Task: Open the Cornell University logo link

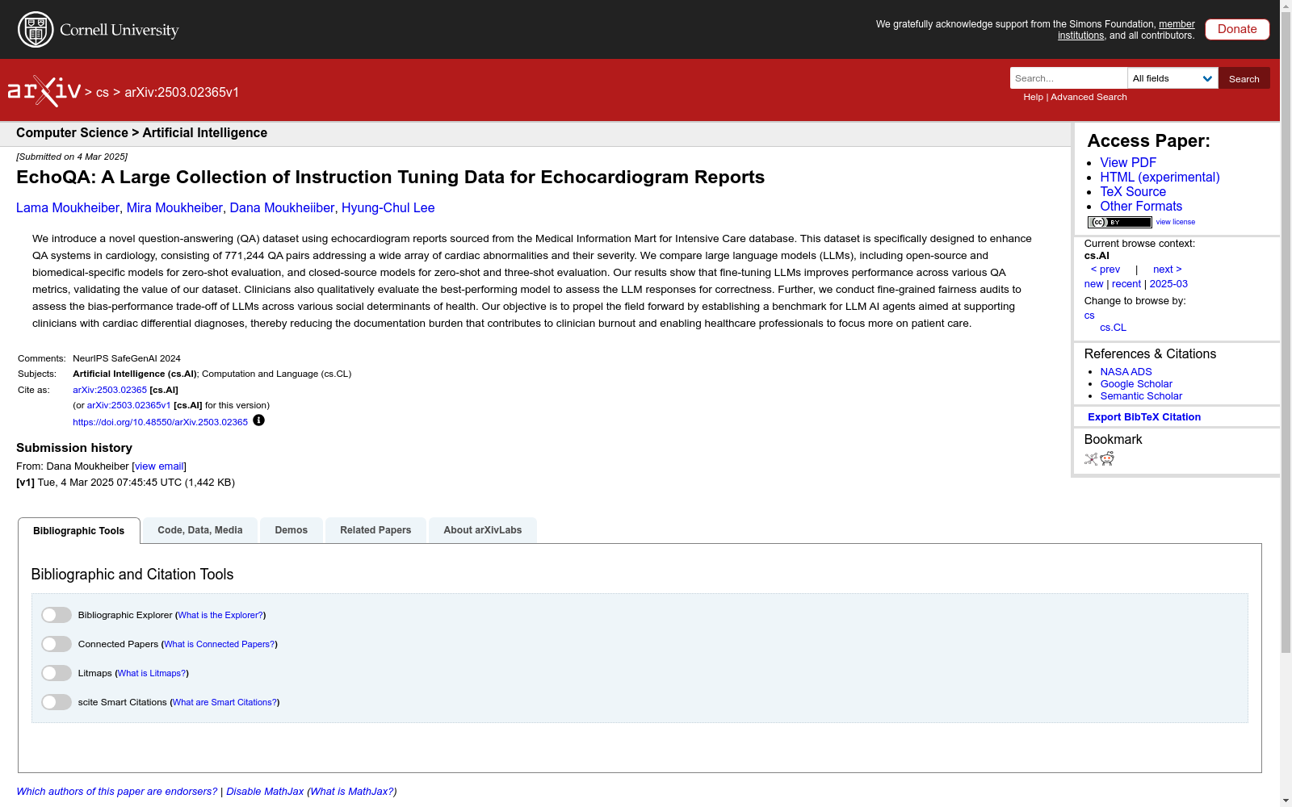Action: 98,30
